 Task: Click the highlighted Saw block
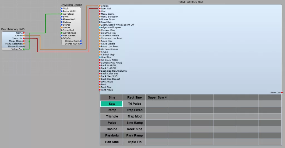tap(112, 104)
